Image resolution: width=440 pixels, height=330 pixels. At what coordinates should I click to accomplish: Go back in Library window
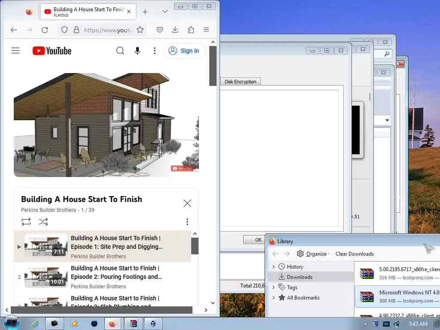(275, 254)
